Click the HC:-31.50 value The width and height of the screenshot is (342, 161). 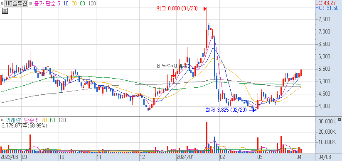327,8
